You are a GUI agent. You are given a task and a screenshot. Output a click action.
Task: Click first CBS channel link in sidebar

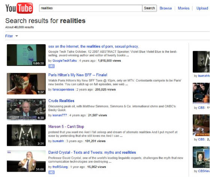pyautogui.click(x=201, y=108)
